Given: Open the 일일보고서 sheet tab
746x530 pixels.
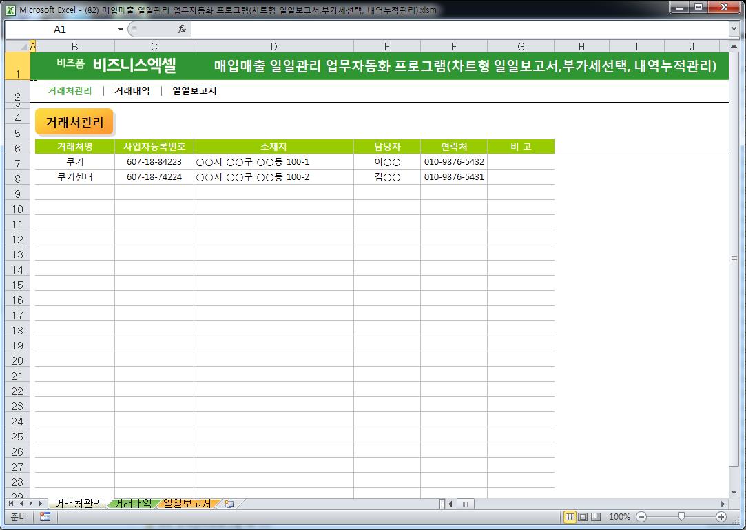Looking at the screenshot, I should (x=187, y=504).
